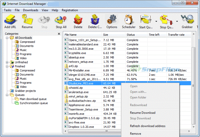200x137 pixels.
Task: Sort by the Status column header
Action: click(x=136, y=35)
